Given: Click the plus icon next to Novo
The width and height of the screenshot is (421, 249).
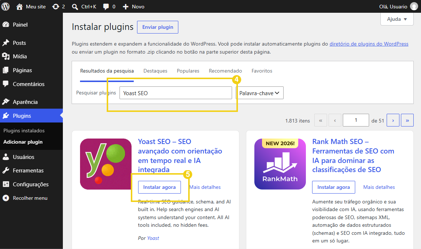Looking at the screenshot, I should tap(126, 7).
